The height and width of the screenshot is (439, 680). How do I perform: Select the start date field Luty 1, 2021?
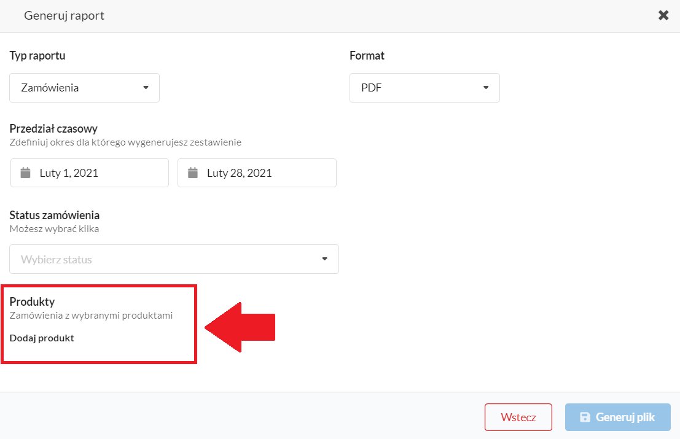[90, 173]
